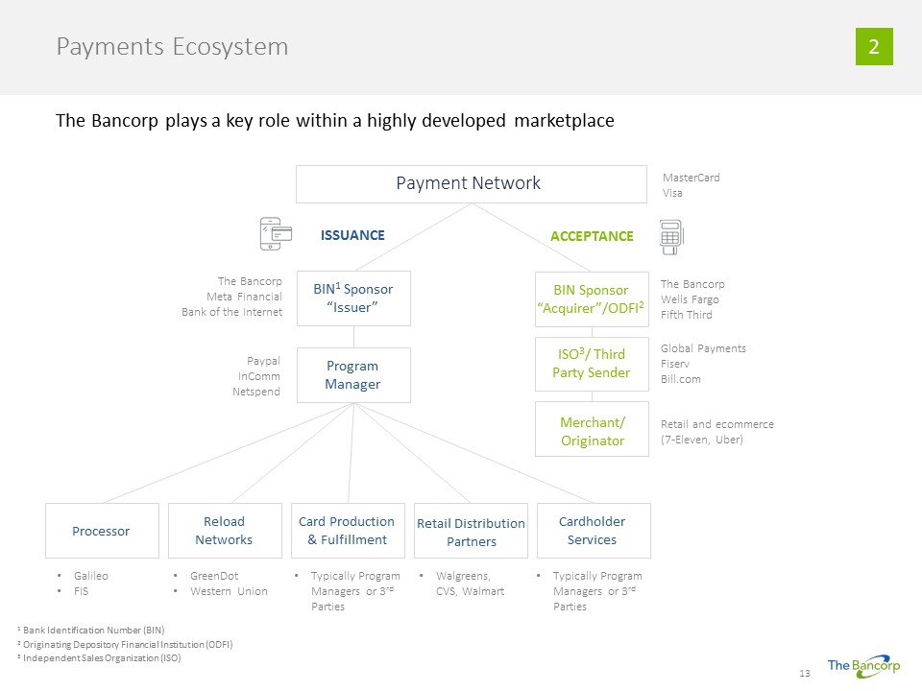Click the ACCEPTANCE label
This screenshot has width=922, height=691.
[591, 236]
